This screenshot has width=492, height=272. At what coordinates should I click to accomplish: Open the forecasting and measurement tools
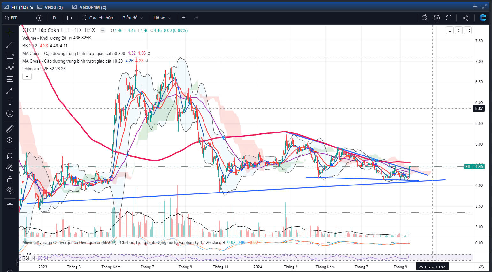pyautogui.click(x=10, y=79)
